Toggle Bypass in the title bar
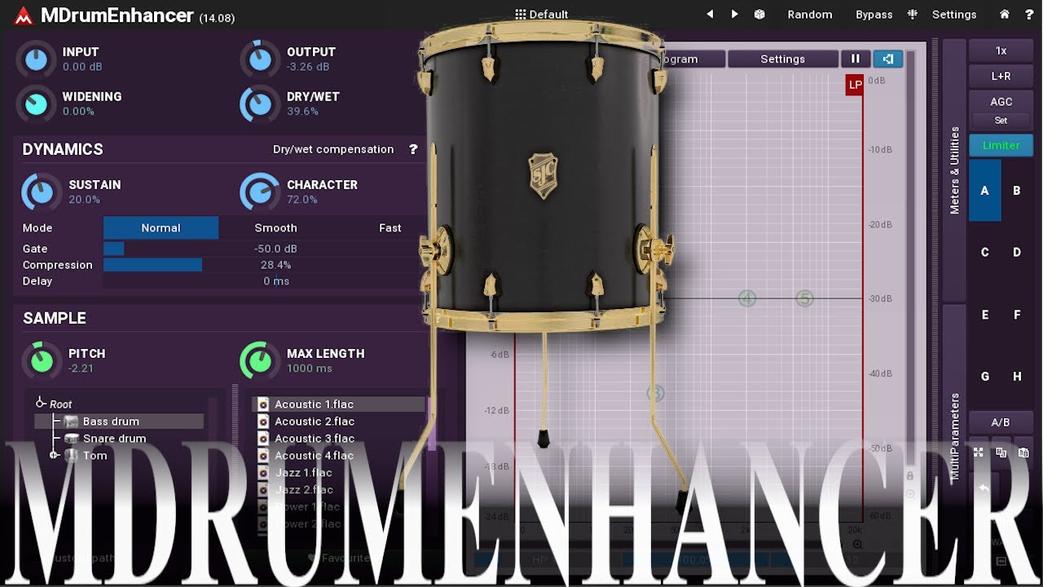The image size is (1043, 587). click(874, 15)
